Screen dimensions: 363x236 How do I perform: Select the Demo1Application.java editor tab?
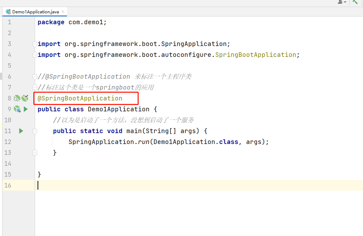35,12
